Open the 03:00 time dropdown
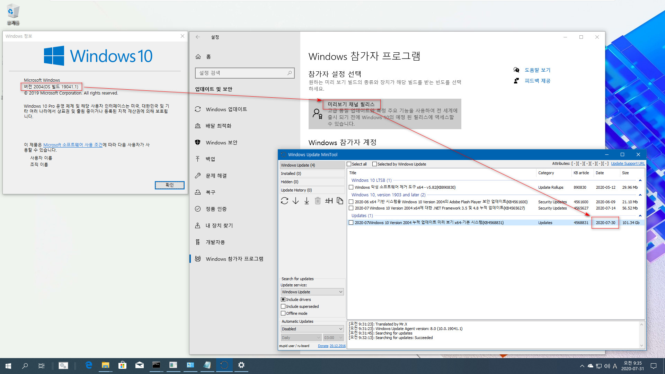Screen dimensions: 665x374 (333, 338)
